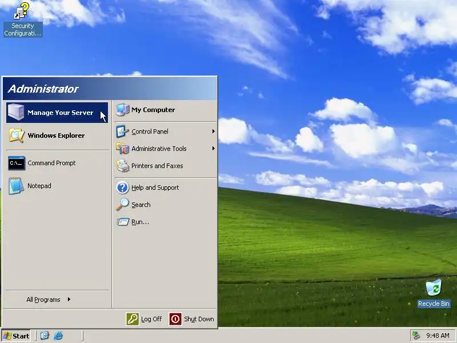Click the Manage Your Server icon
This screenshot has height=343, width=457.
[x=16, y=112]
